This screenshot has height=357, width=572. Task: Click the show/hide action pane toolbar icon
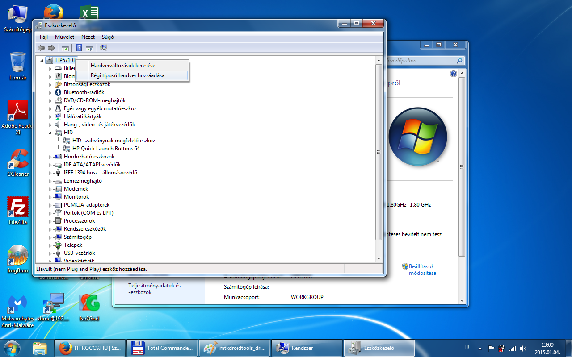click(x=89, y=48)
